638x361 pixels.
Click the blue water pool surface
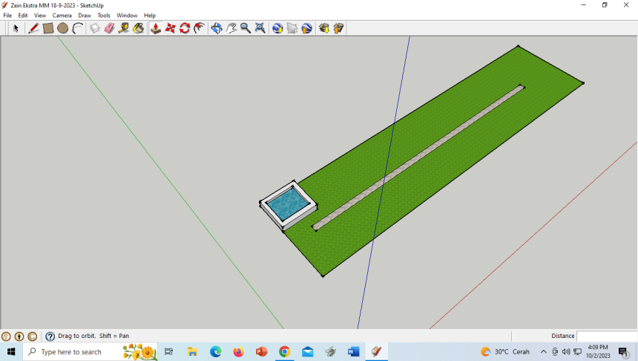point(288,203)
